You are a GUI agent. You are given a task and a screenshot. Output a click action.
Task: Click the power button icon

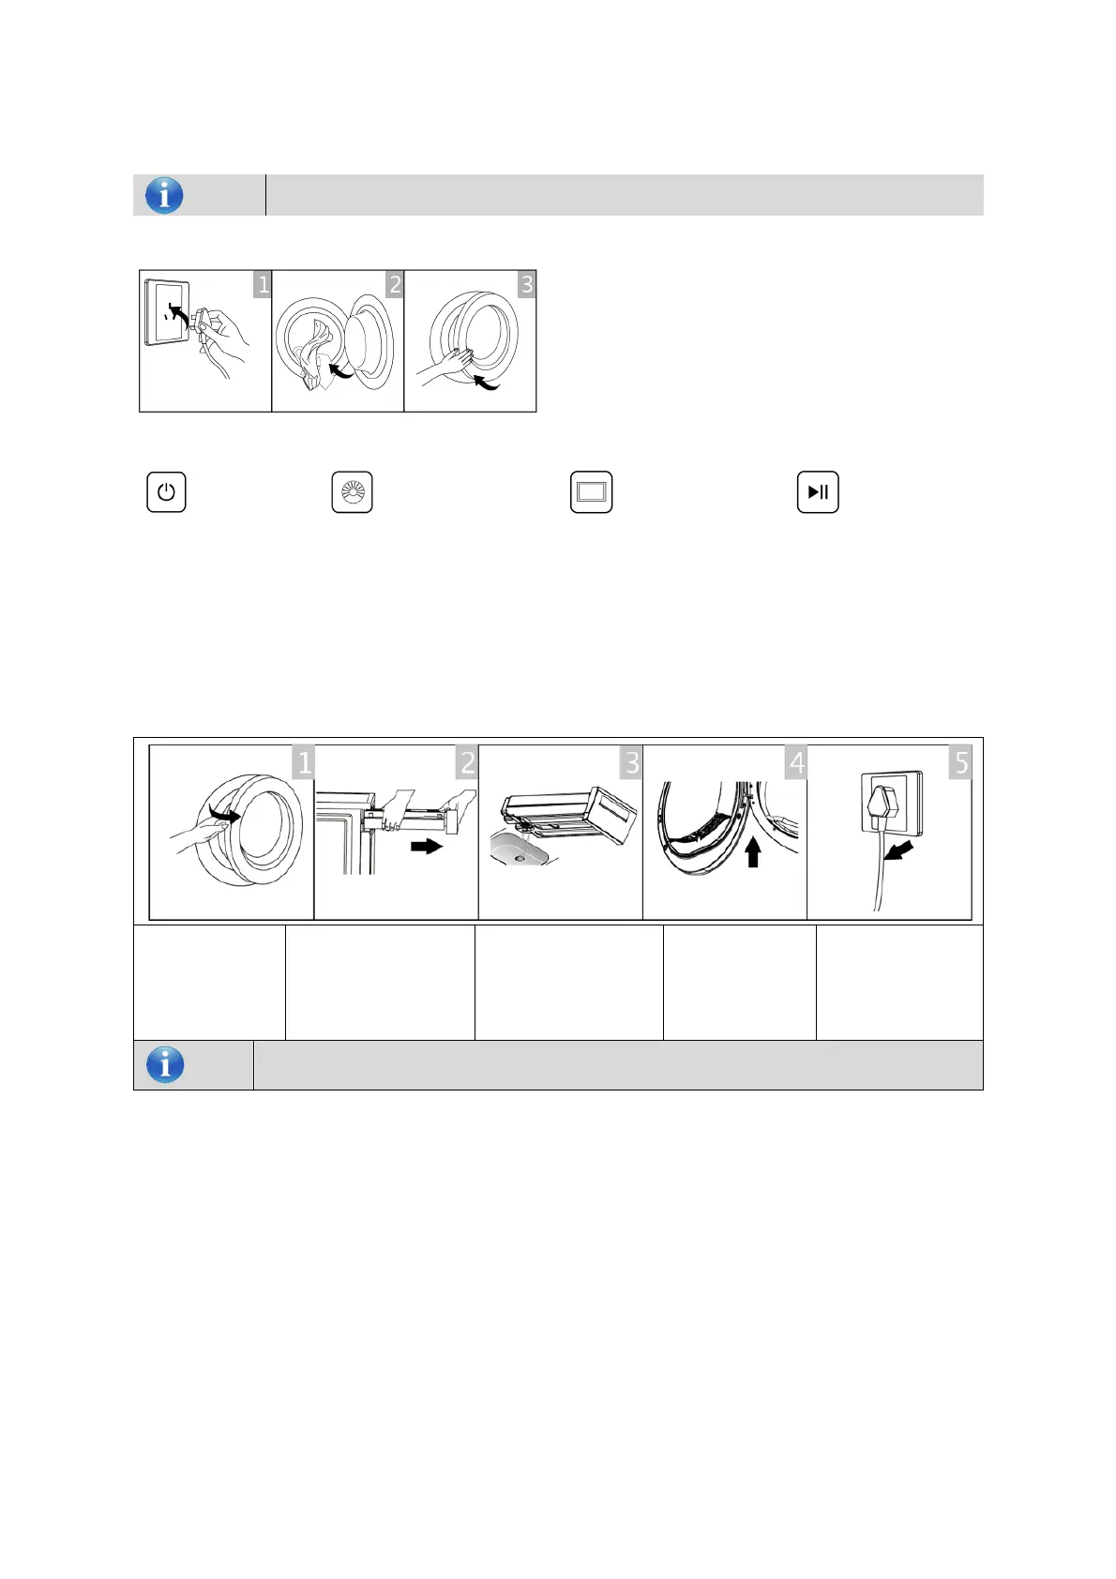coord(166,492)
